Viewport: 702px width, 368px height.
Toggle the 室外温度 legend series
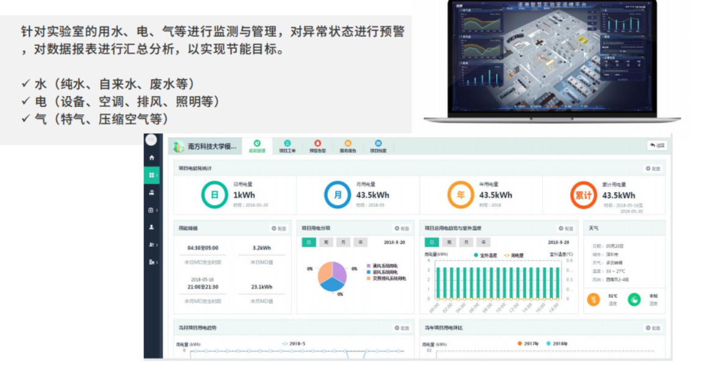486,255
